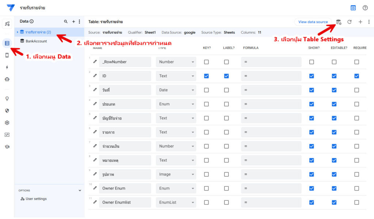This screenshot has height=219, width=374.
Task: Toggle EDITABLE checkbox for วันที่ row
Action: [334, 90]
